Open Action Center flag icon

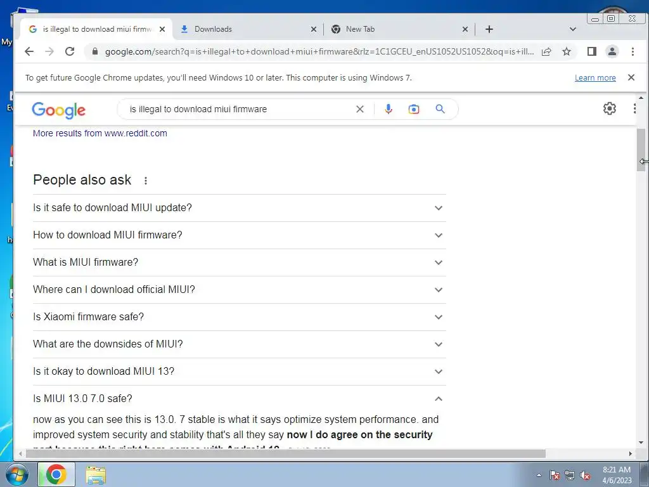pyautogui.click(x=555, y=475)
